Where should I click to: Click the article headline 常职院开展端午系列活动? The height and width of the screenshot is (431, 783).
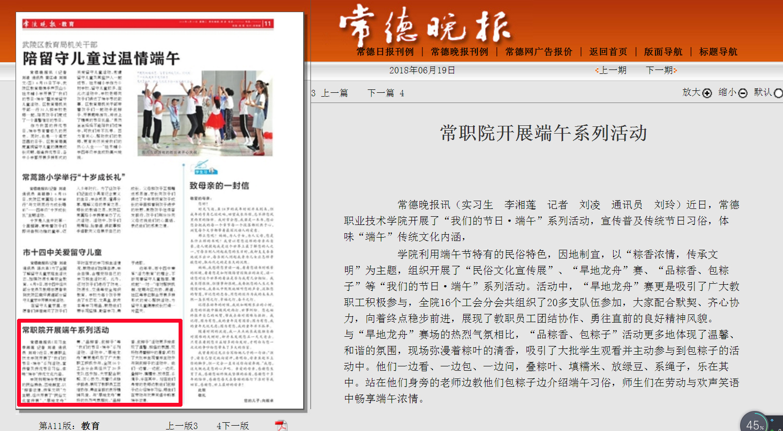544,133
